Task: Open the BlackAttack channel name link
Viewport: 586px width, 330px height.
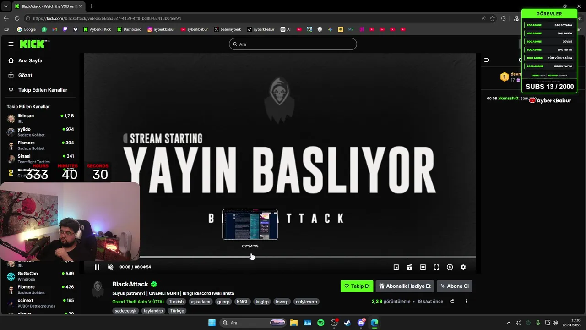Action: [130, 284]
